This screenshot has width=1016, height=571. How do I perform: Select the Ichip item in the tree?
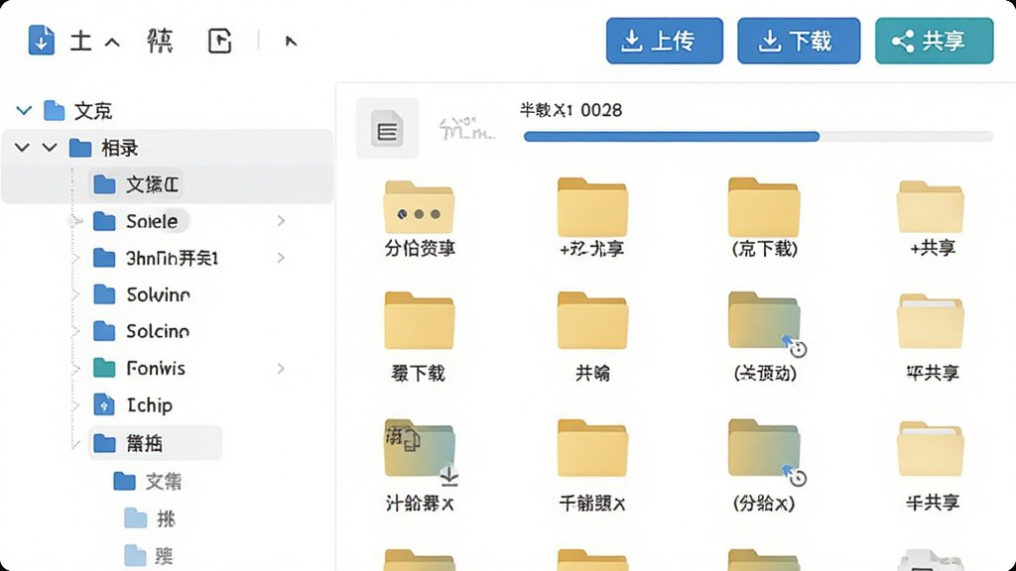[132, 405]
